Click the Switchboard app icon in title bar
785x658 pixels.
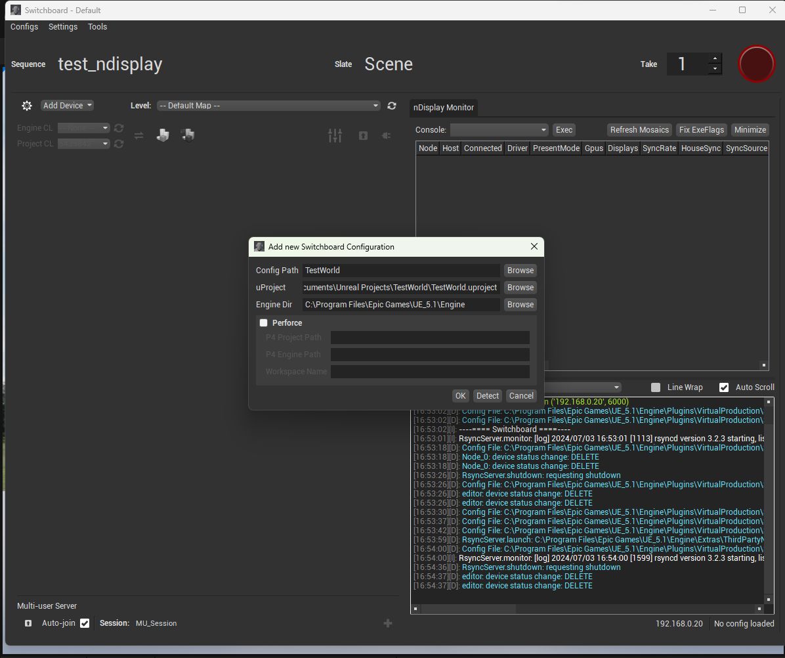pyautogui.click(x=16, y=10)
